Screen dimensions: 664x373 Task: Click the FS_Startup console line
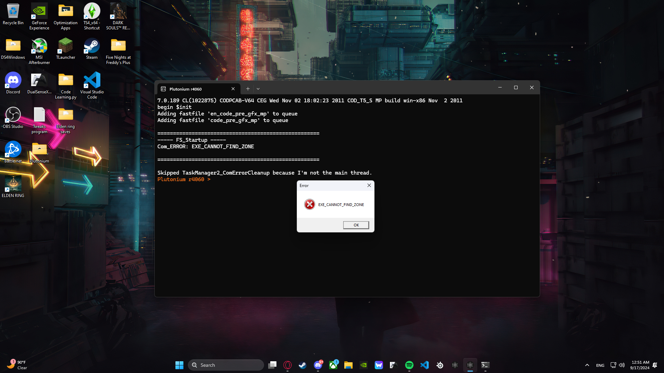192,140
